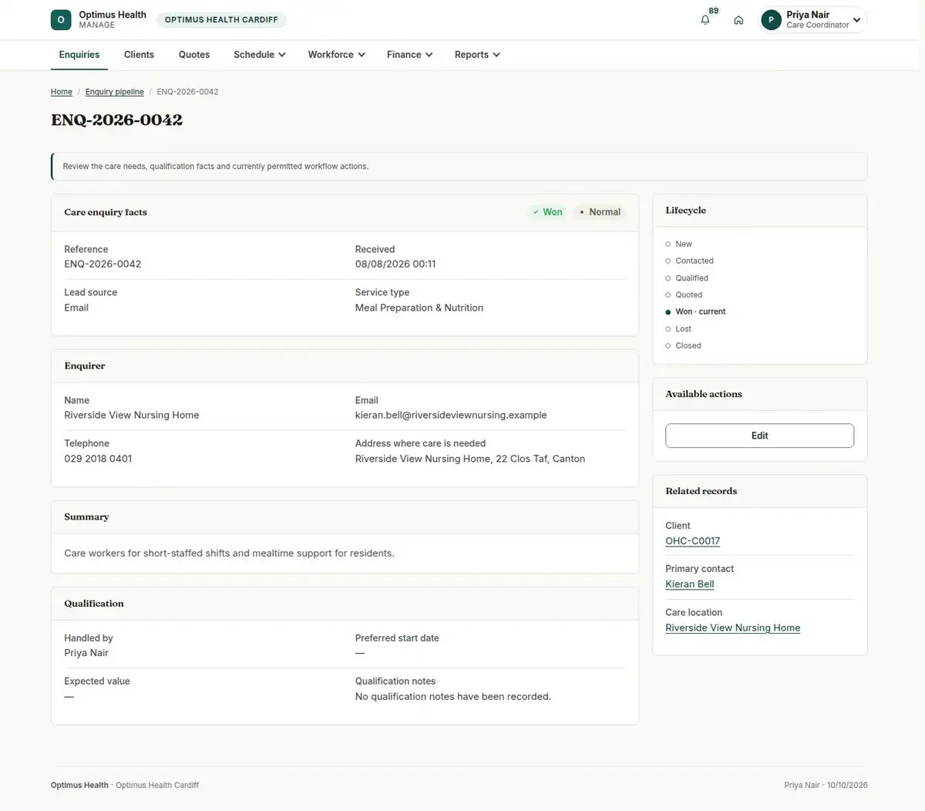Go to the home icon in header

(x=738, y=20)
